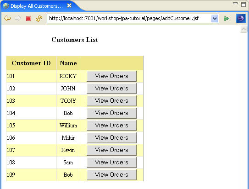Open View Orders for customer 104
Screen dimensions: 249x189
pos(111,113)
